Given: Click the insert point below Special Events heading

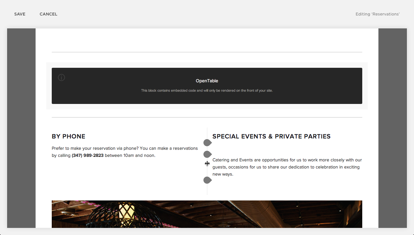Looking at the screenshot, I should 207,143.
